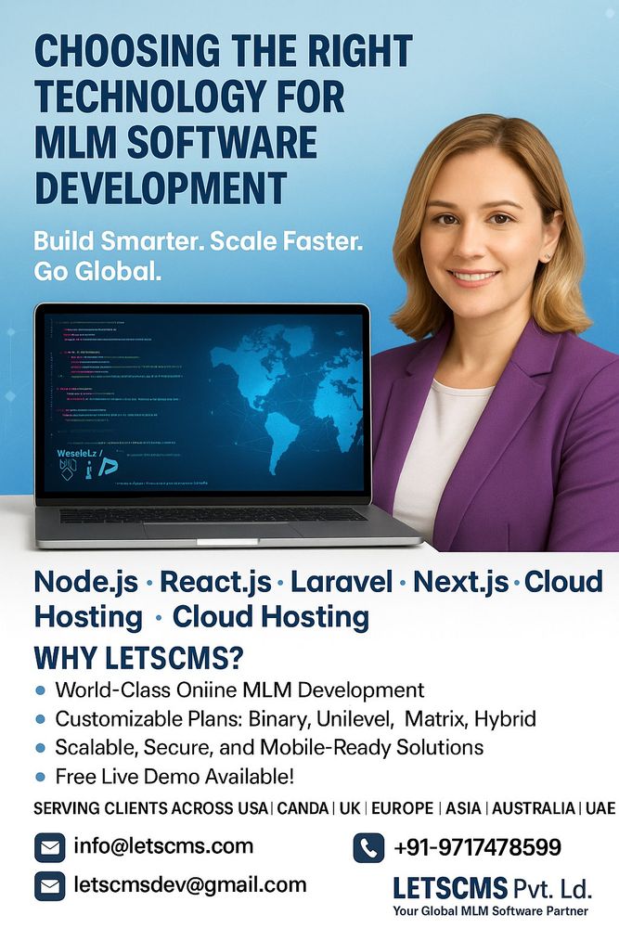Click the envelope icon beside letscmsdev@gmail.com
Image resolution: width=619 pixels, height=928 pixels.
50,886
